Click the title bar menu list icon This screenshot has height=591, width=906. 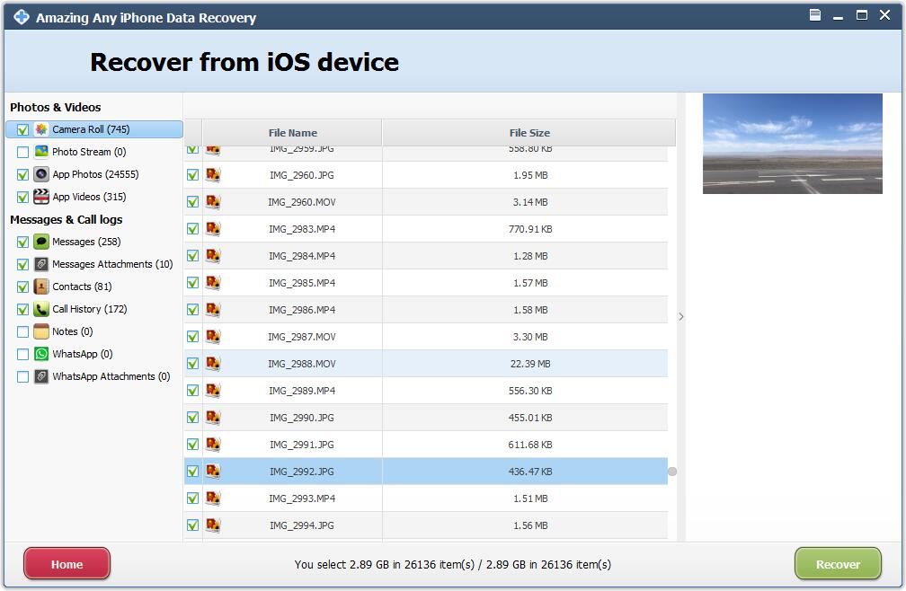[815, 15]
